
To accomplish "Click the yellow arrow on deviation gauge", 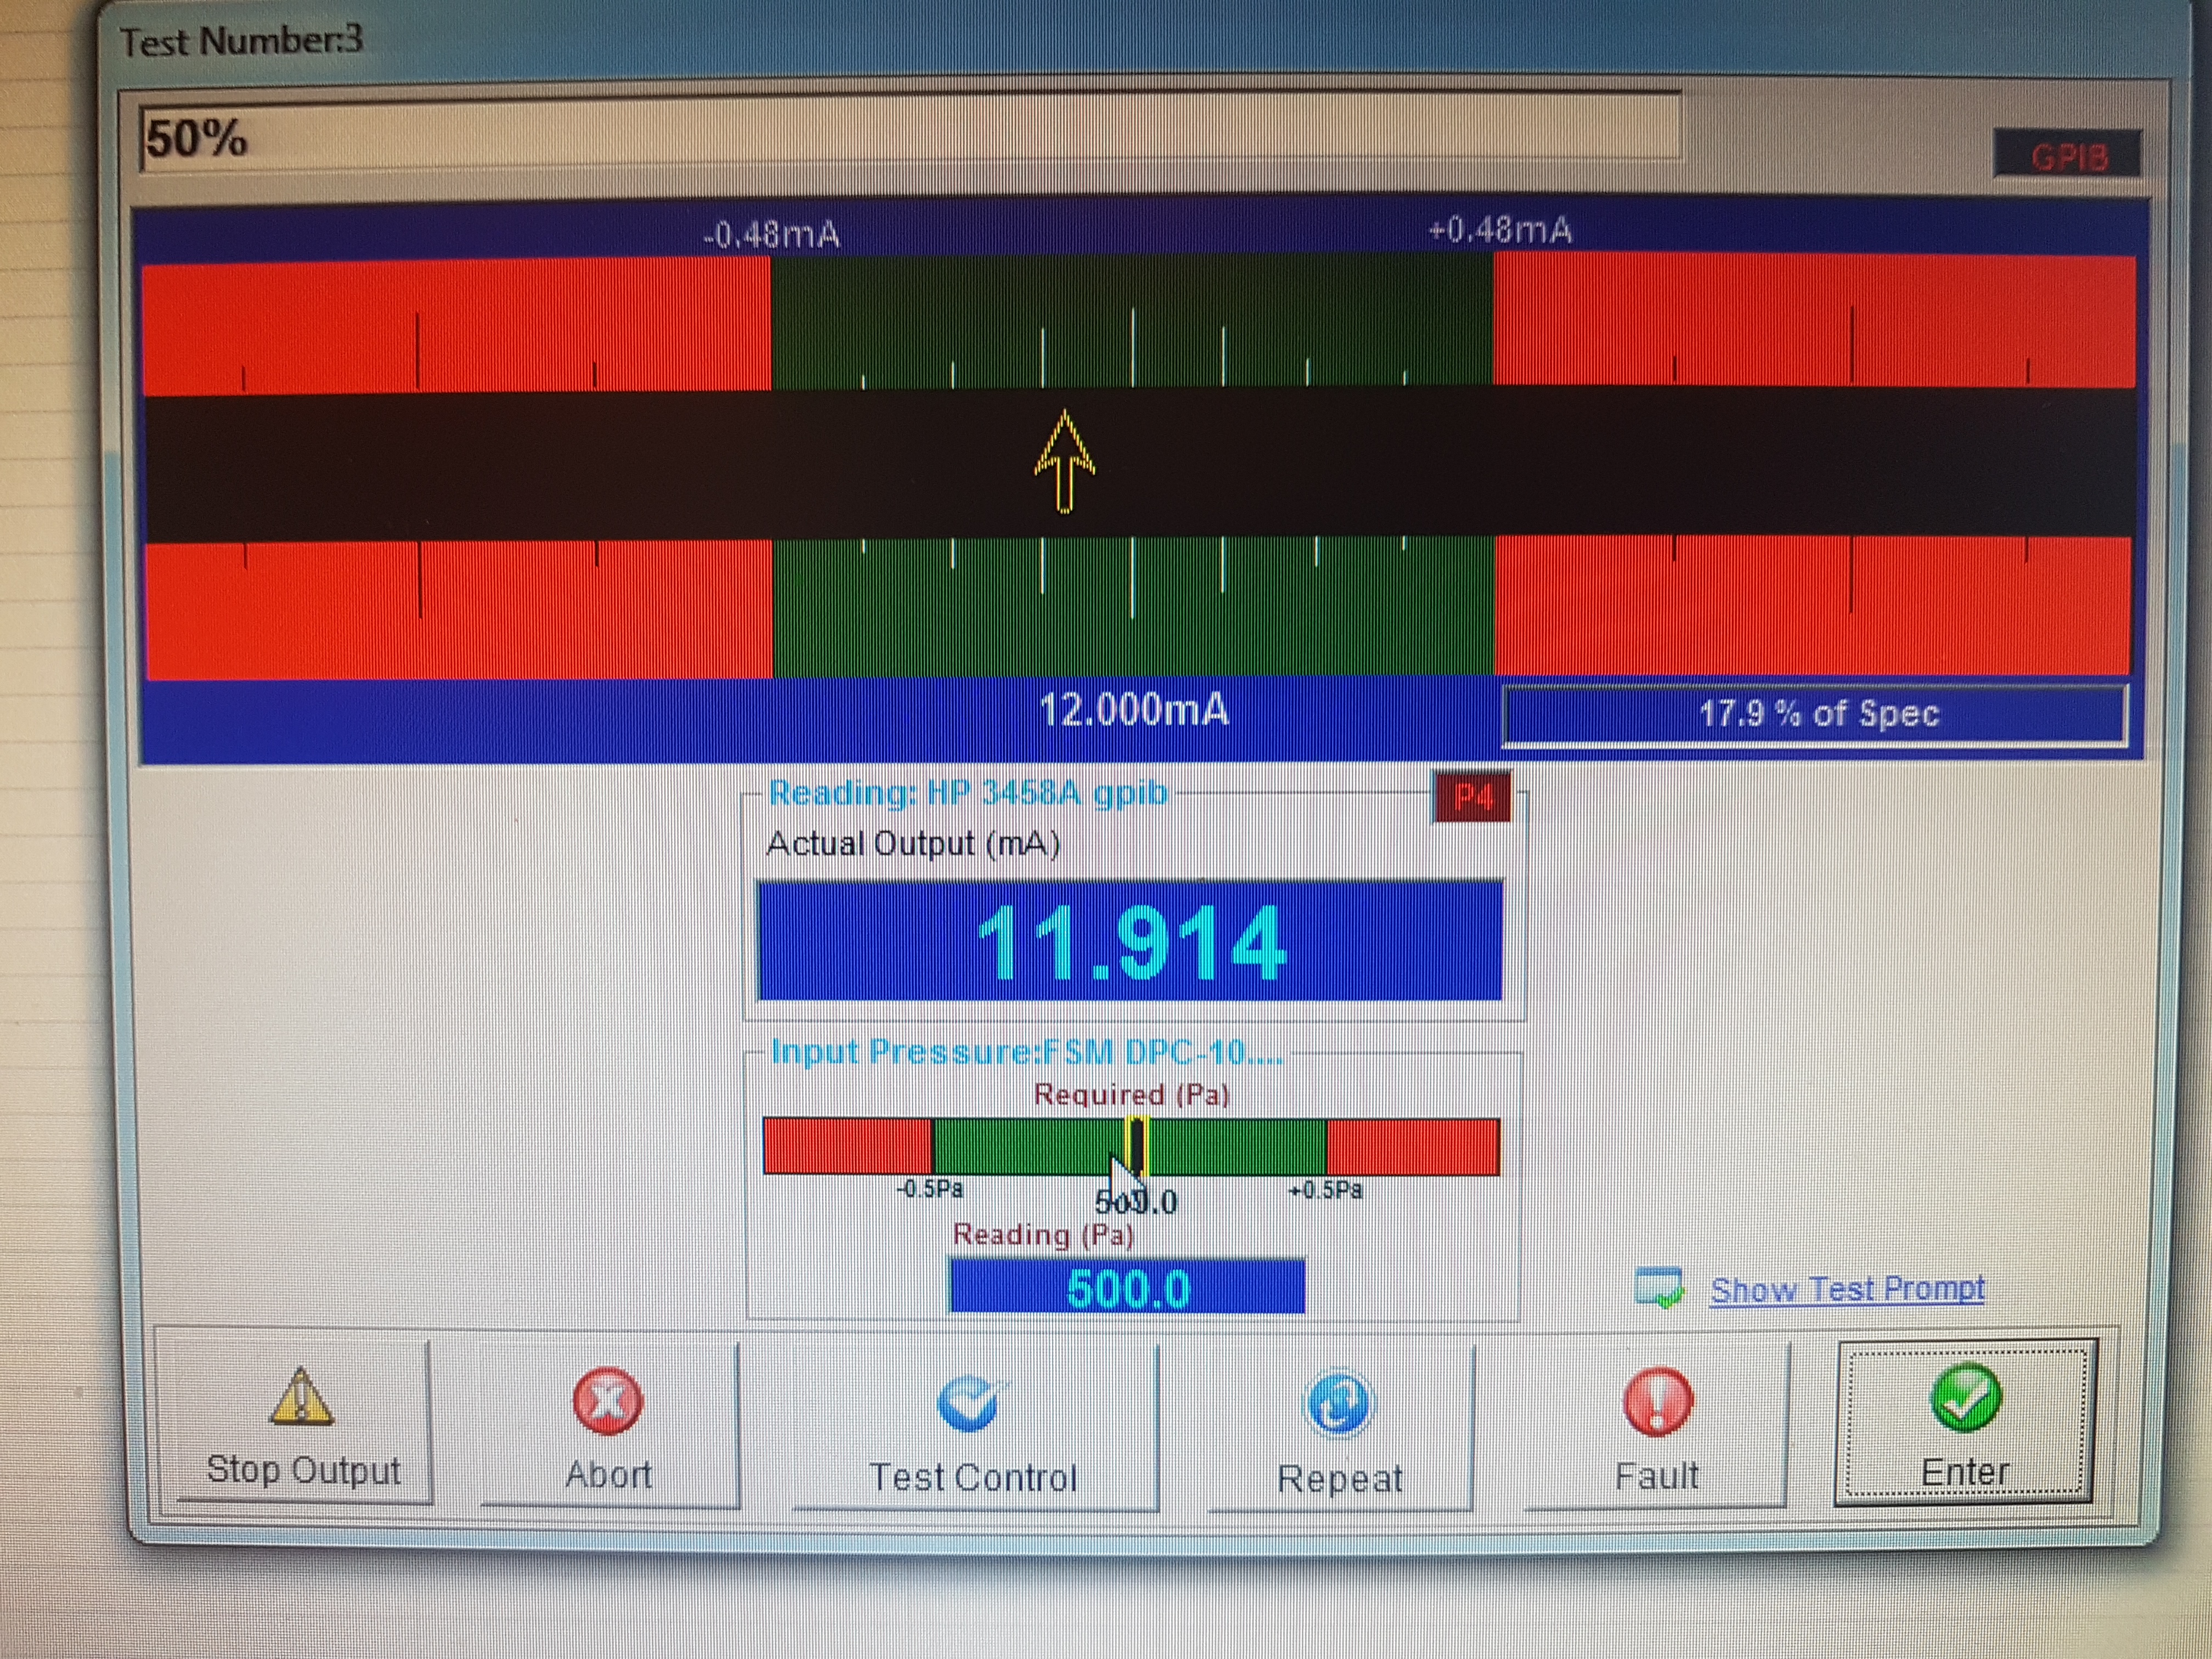I will pos(1064,461).
